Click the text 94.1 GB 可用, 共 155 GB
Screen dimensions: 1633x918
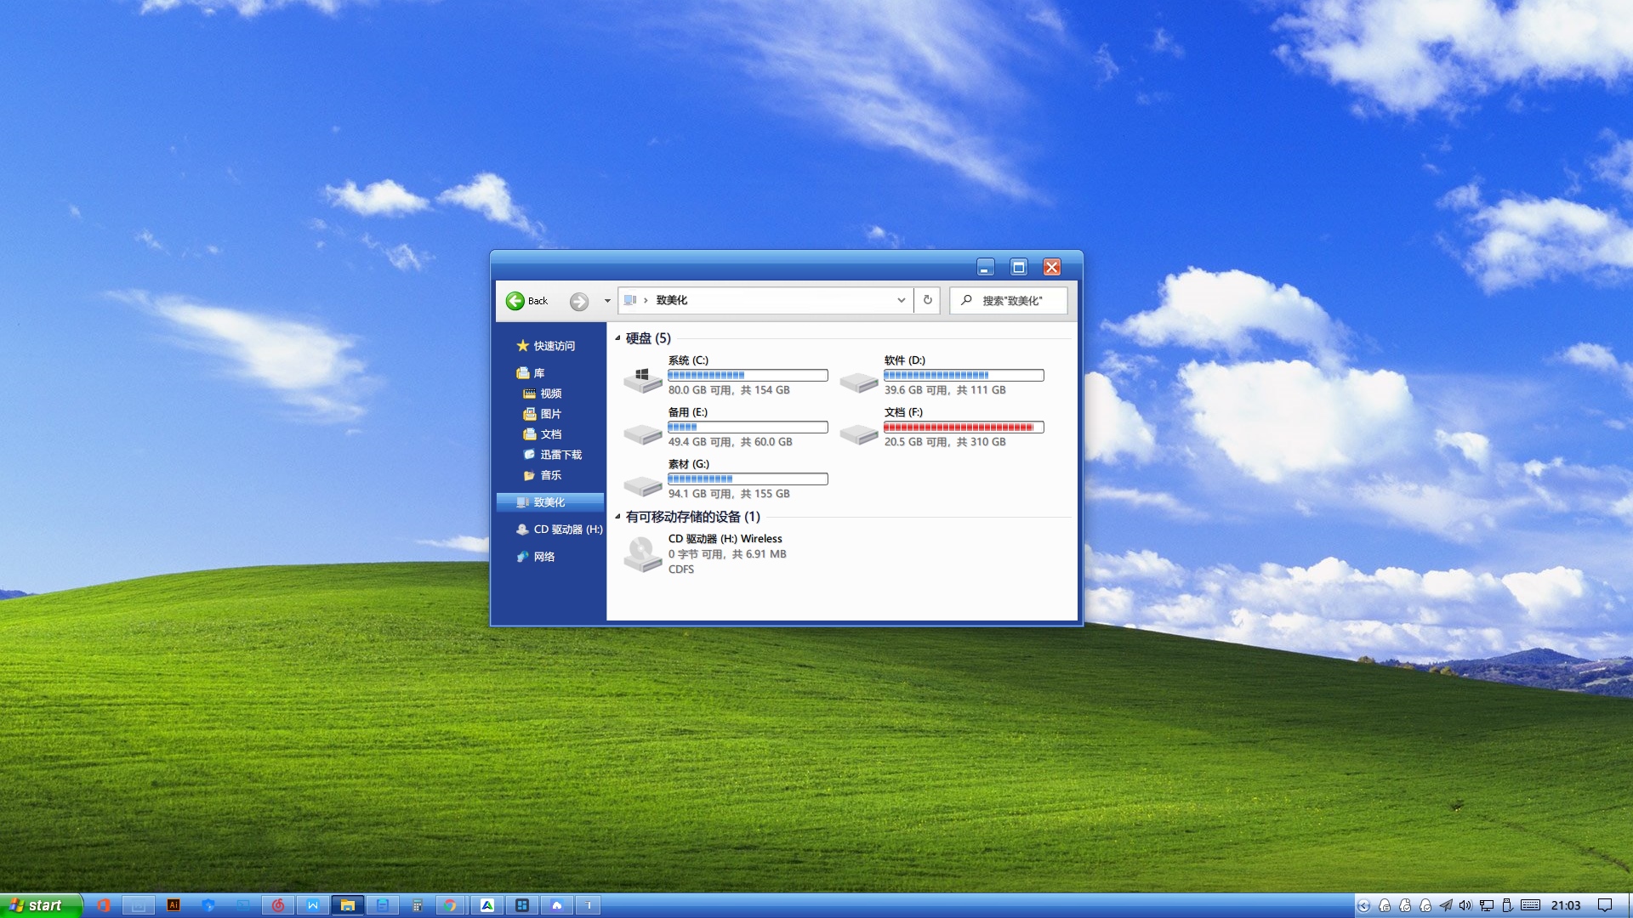(729, 494)
